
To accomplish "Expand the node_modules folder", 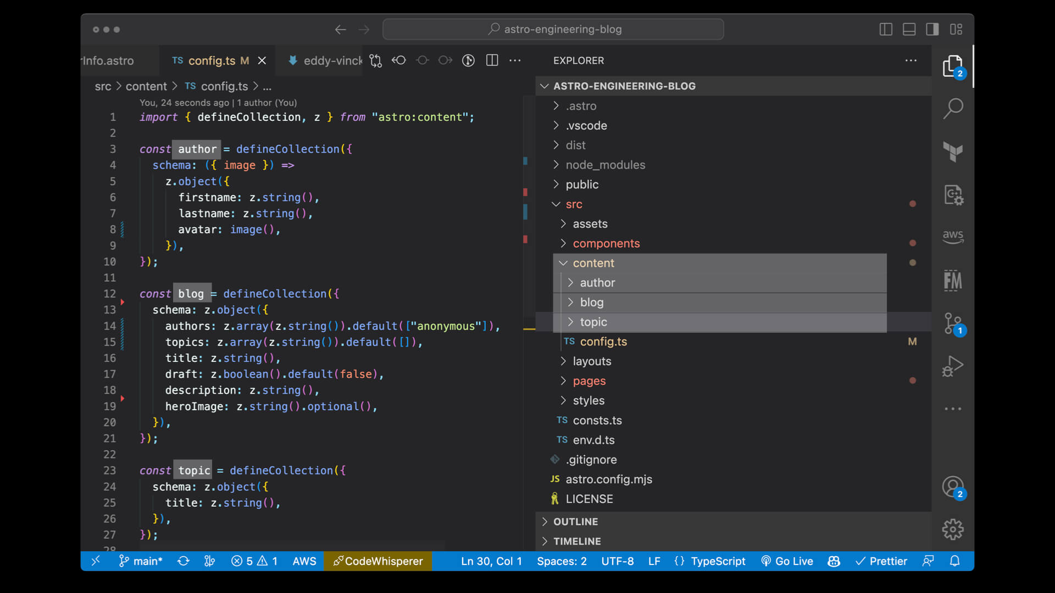I will point(605,165).
